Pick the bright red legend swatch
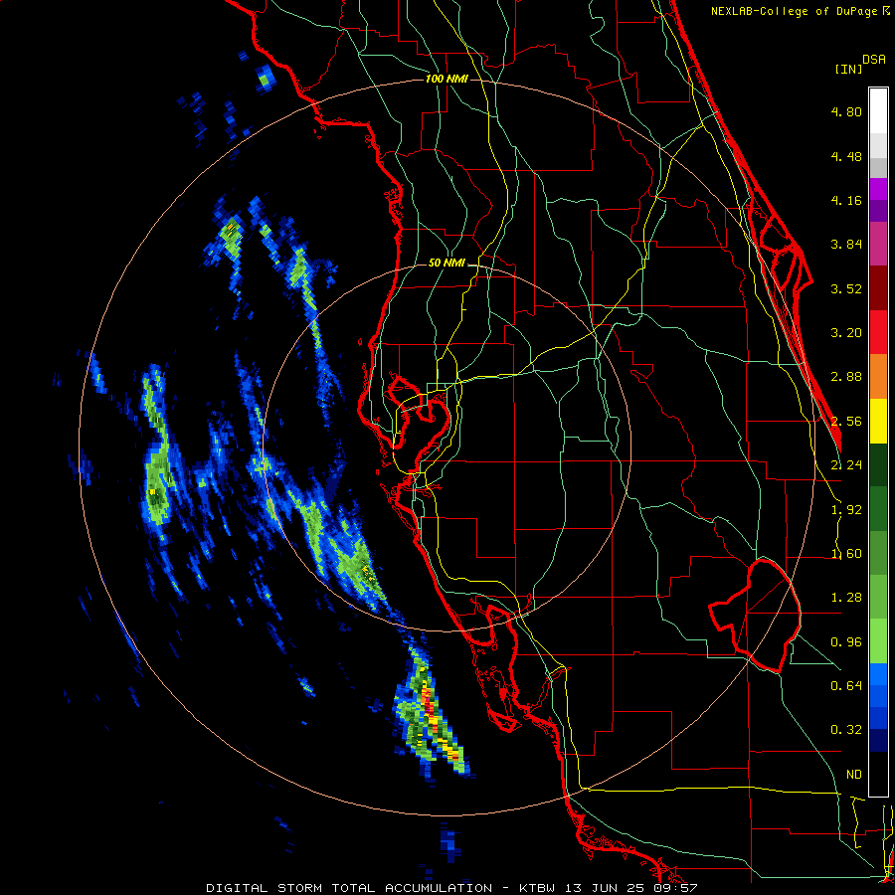895x895 pixels. click(878, 332)
